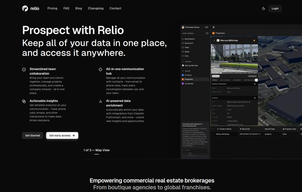The width and height of the screenshot is (302, 192).
Task: Toggle dark mode with the moon icon
Action: point(263,8)
